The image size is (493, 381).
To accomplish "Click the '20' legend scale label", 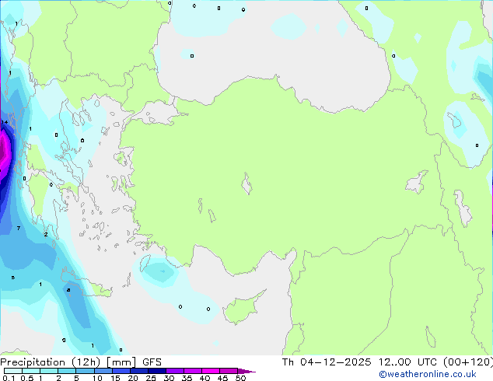I will pyautogui.click(x=133, y=378).
